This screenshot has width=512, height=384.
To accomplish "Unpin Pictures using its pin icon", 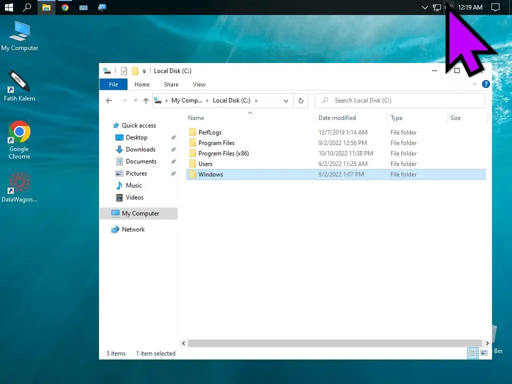I will tap(173, 173).
